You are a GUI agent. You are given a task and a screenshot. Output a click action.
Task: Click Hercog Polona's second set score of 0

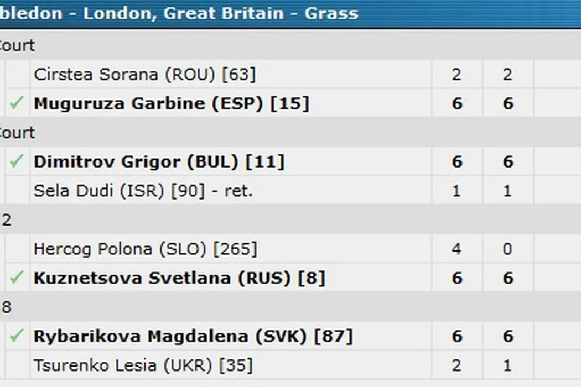click(508, 249)
